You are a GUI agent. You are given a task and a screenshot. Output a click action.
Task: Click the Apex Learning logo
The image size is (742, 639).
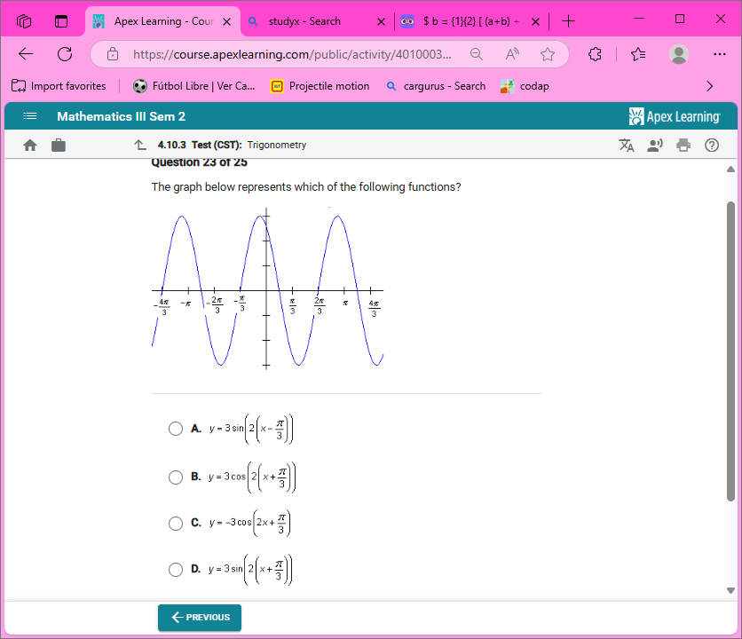(675, 115)
